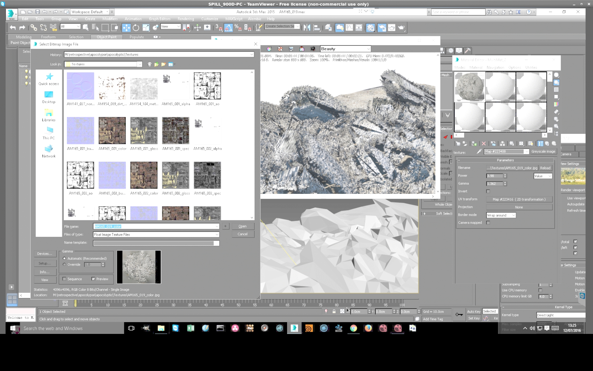Viewport: 593px width, 371px height.
Task: Expand the Look in folder dropdown
Action: pyautogui.click(x=140, y=64)
